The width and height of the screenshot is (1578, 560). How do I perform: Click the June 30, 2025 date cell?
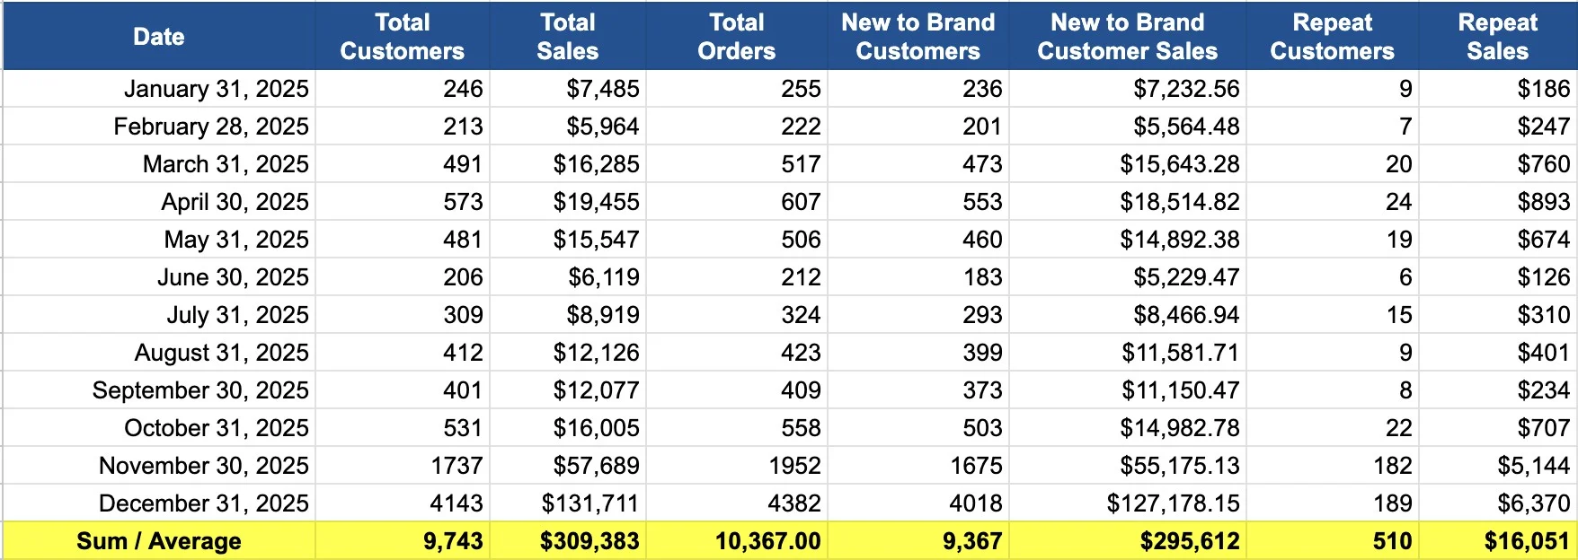point(233,277)
